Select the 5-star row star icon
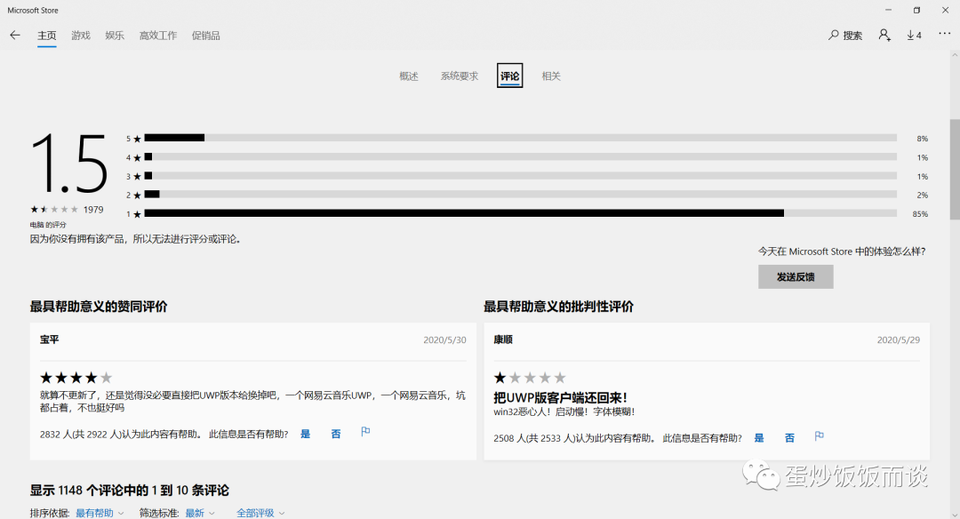This screenshot has width=960, height=519. tap(135, 138)
